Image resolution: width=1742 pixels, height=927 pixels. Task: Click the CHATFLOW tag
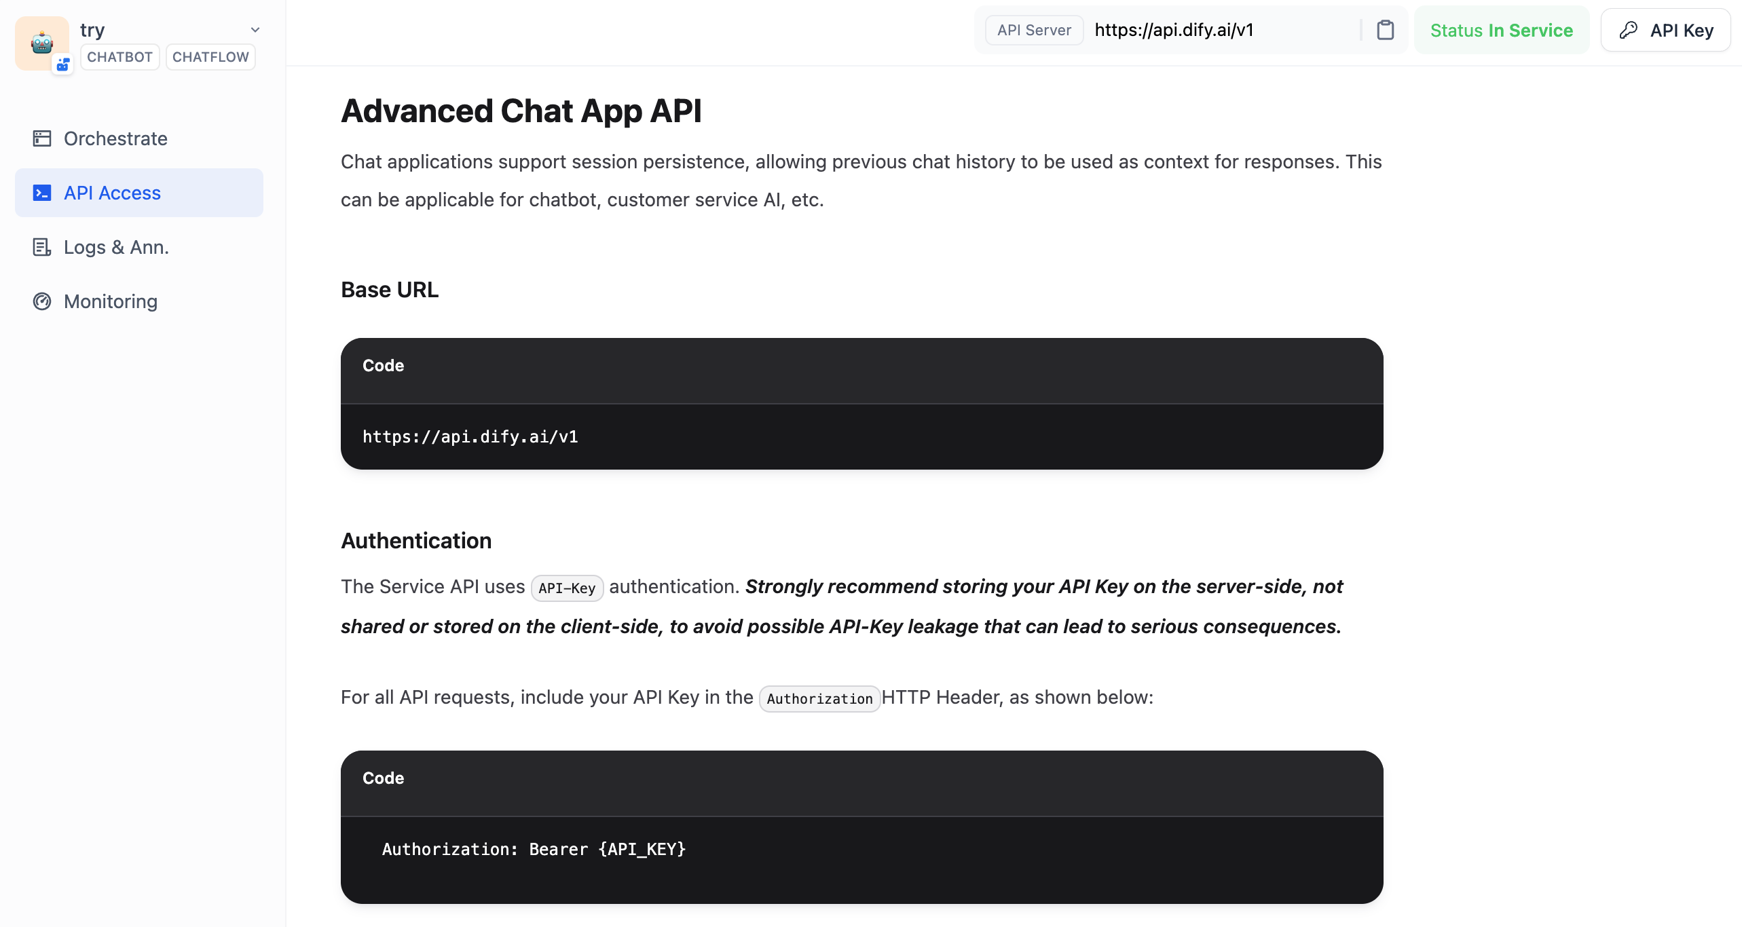(x=210, y=57)
